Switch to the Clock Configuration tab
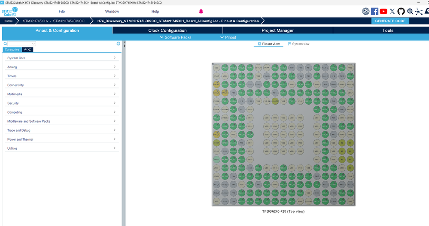This screenshot has width=429, height=226. [167, 30]
